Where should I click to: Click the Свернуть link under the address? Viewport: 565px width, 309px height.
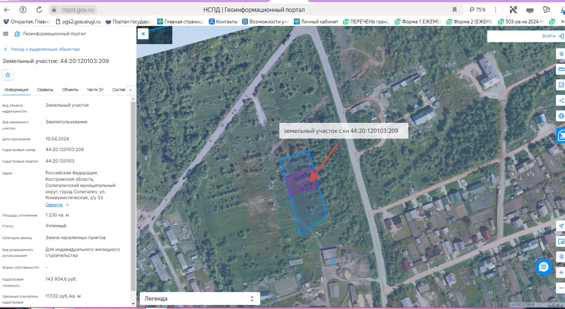tap(54, 205)
